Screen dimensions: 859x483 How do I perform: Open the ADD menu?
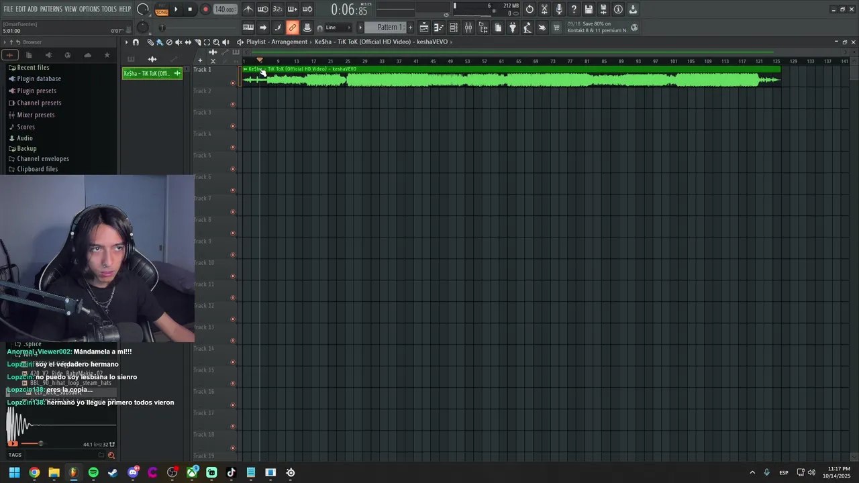(x=33, y=9)
